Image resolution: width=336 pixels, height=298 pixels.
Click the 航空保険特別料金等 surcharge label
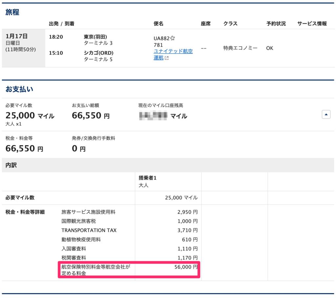coord(96,270)
